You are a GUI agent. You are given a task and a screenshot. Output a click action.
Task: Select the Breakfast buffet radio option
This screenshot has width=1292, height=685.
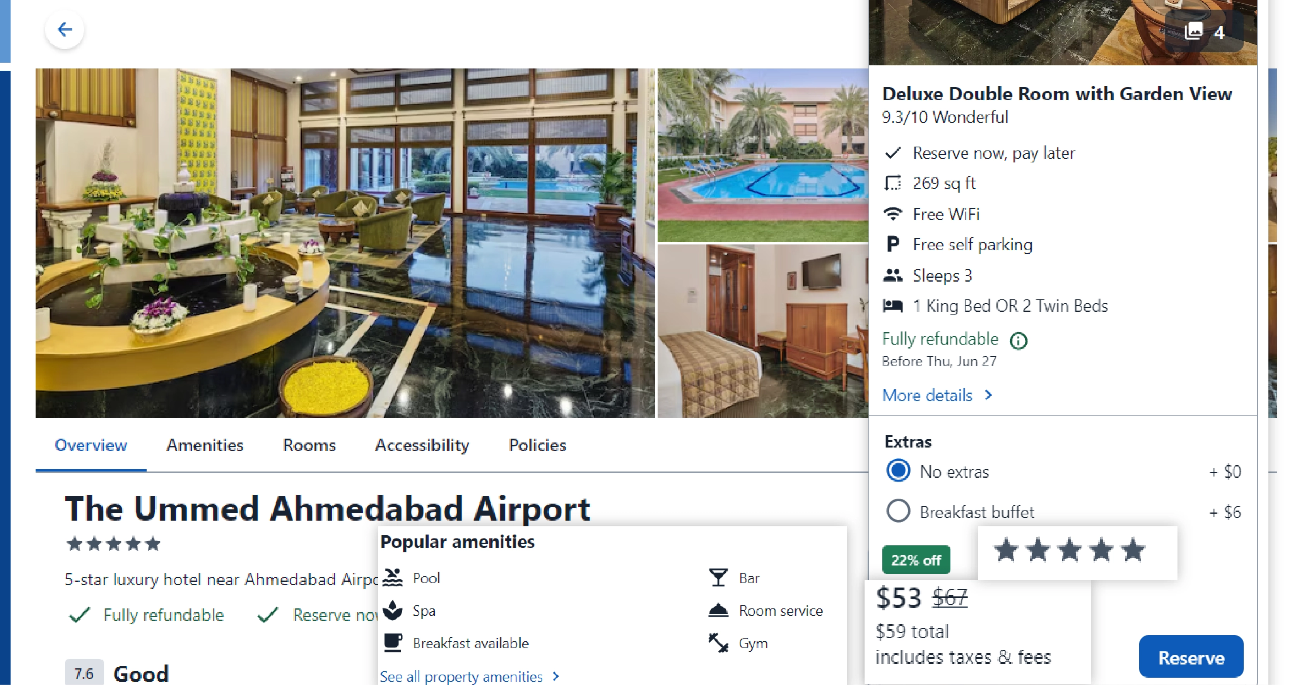pyautogui.click(x=898, y=511)
